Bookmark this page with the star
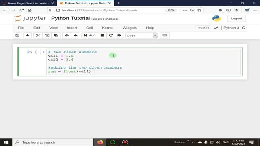Screen dimensions: 260x146 (x=199, y=10)
